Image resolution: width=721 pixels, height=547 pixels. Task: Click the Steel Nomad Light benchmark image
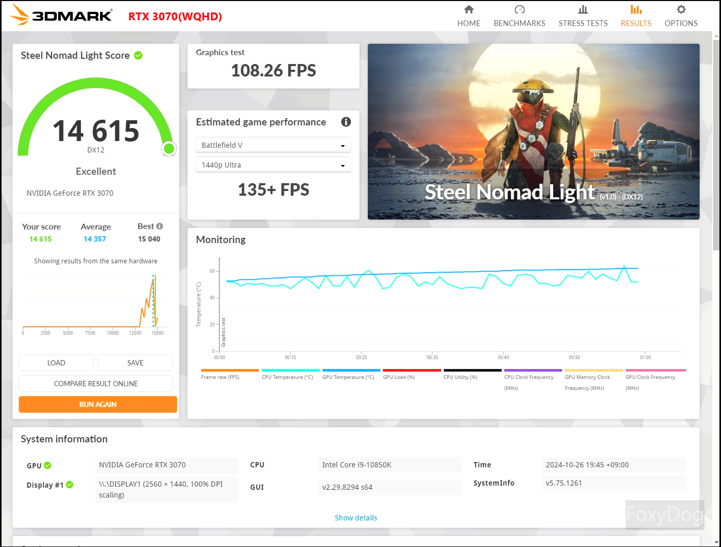pos(533,132)
